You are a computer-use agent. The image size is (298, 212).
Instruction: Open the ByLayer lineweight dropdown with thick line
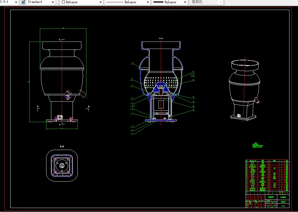[185, 2]
